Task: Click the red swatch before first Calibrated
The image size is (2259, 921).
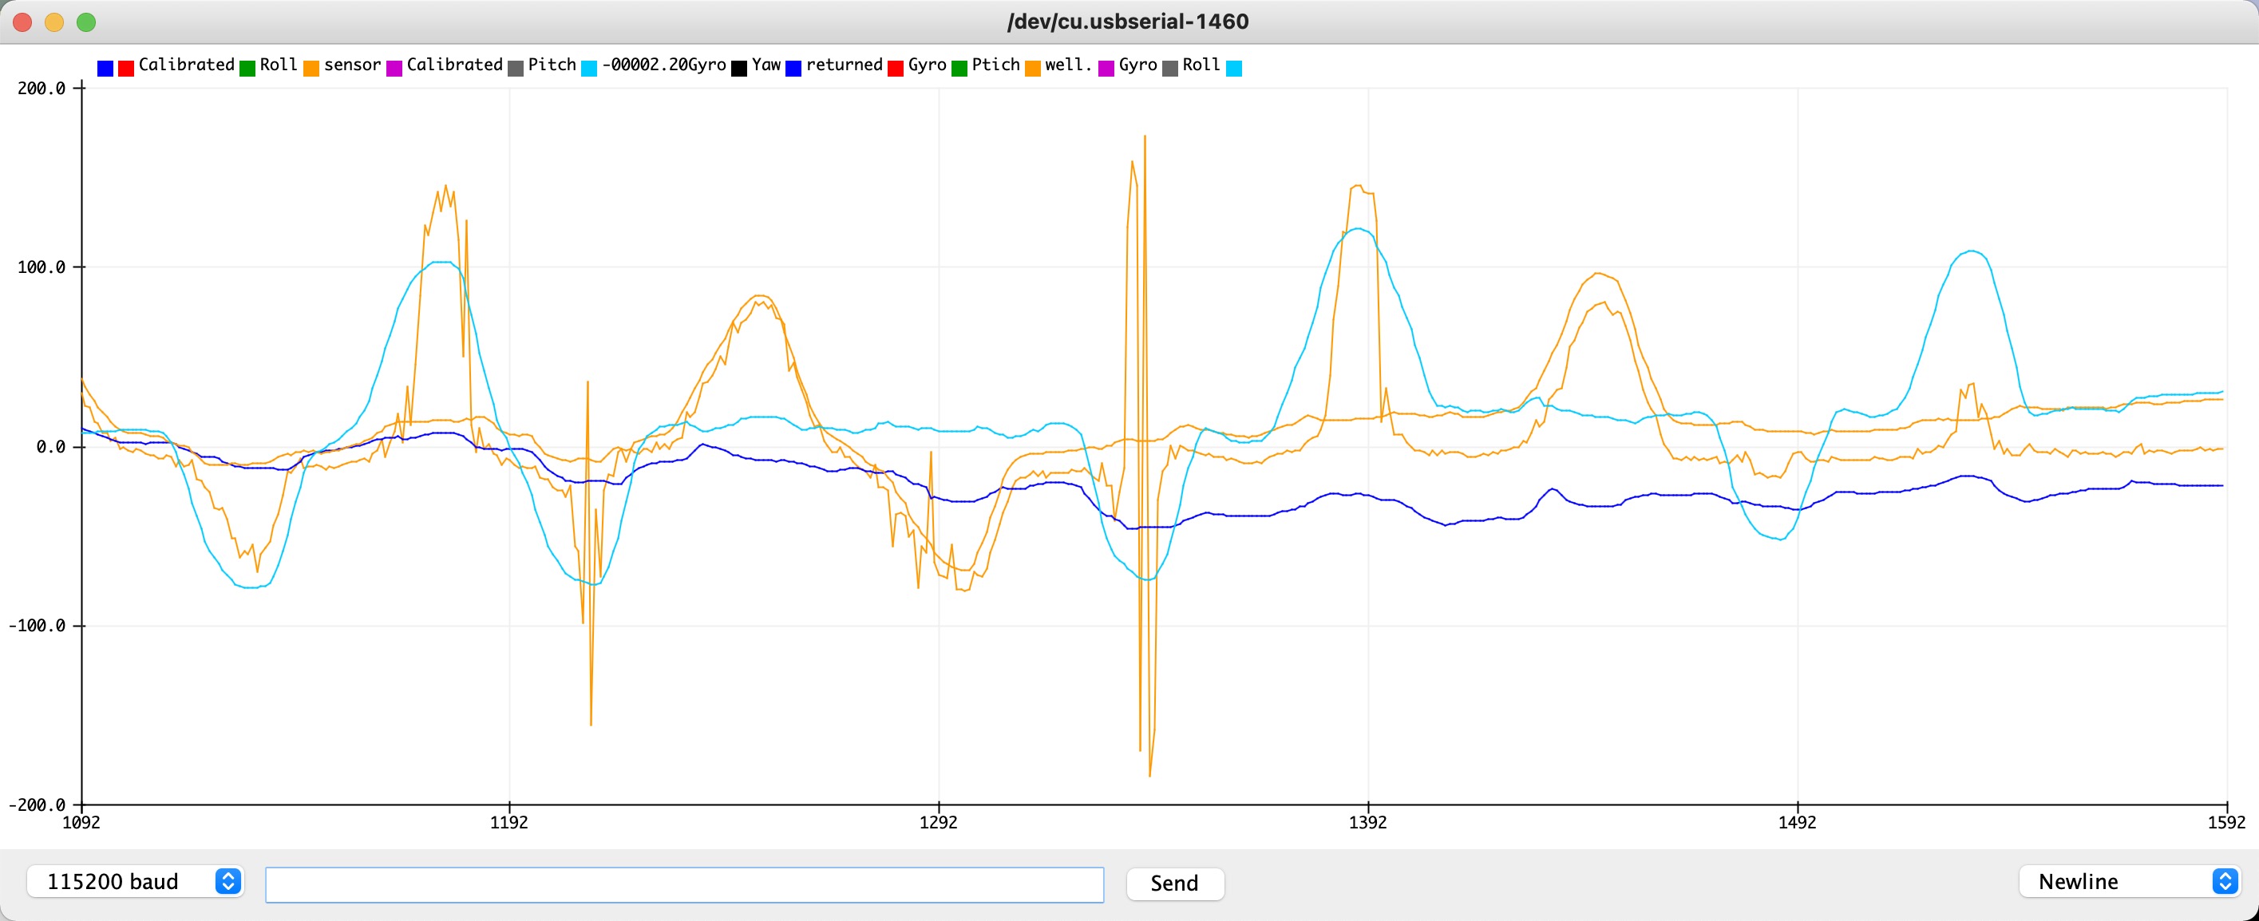Action: tap(126, 69)
